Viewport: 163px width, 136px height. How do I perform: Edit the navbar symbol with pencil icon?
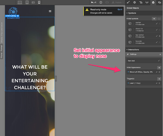[157, 24]
